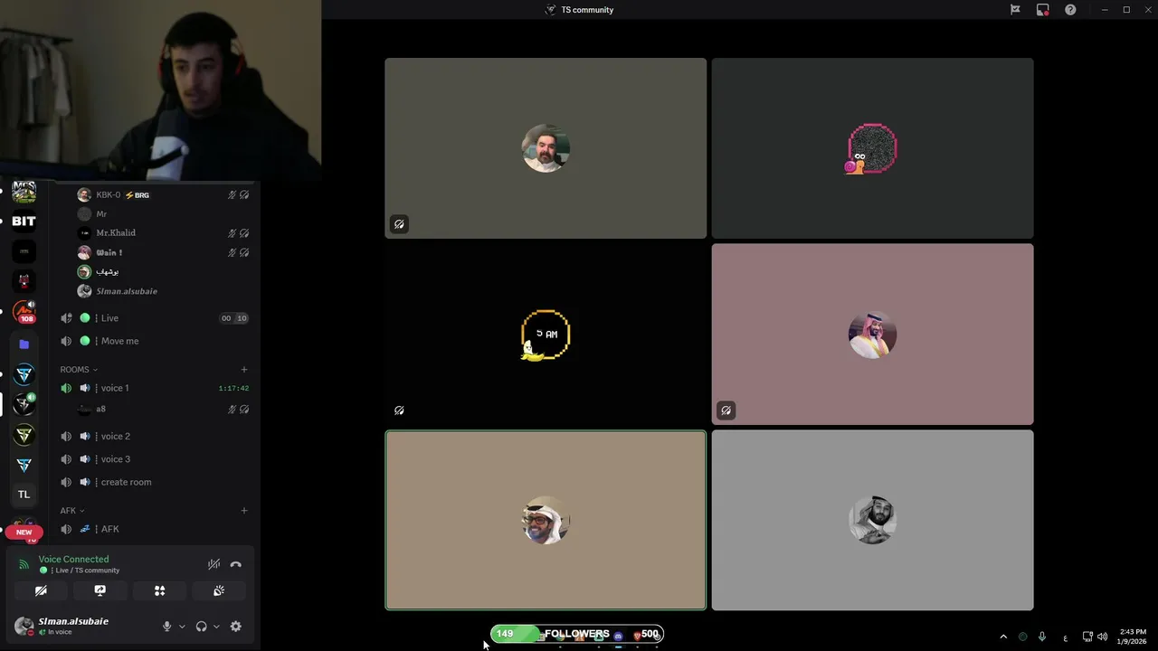Expand microphone input options arrow
The height and width of the screenshot is (651, 1158).
tap(182, 627)
